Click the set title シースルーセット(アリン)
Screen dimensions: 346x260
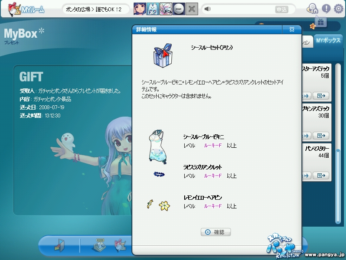coord(212,48)
